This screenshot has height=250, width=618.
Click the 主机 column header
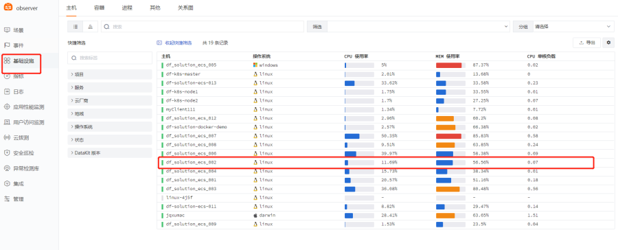tap(165, 56)
